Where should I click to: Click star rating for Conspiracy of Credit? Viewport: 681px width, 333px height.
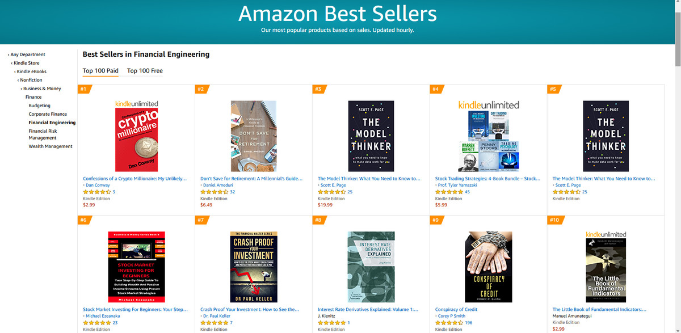tap(448, 323)
